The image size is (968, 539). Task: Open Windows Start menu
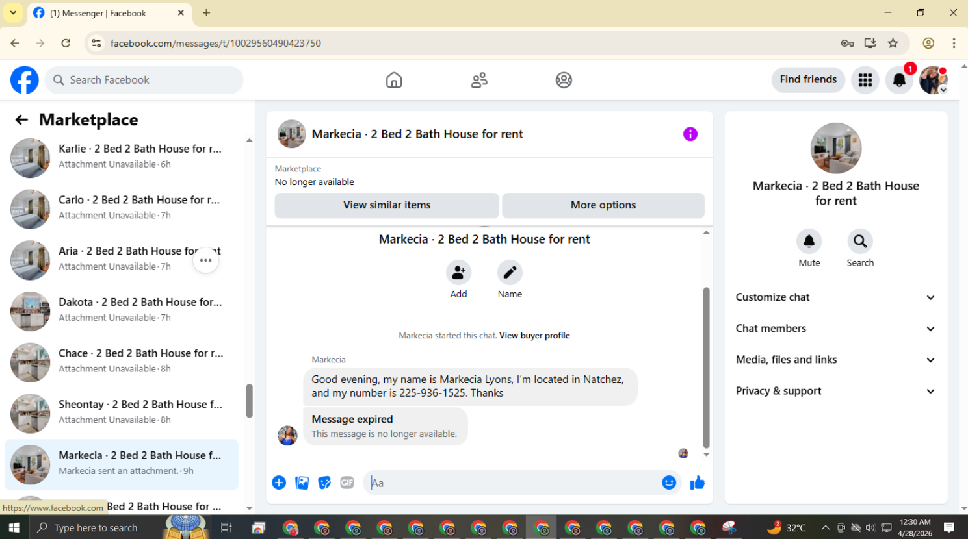14,527
